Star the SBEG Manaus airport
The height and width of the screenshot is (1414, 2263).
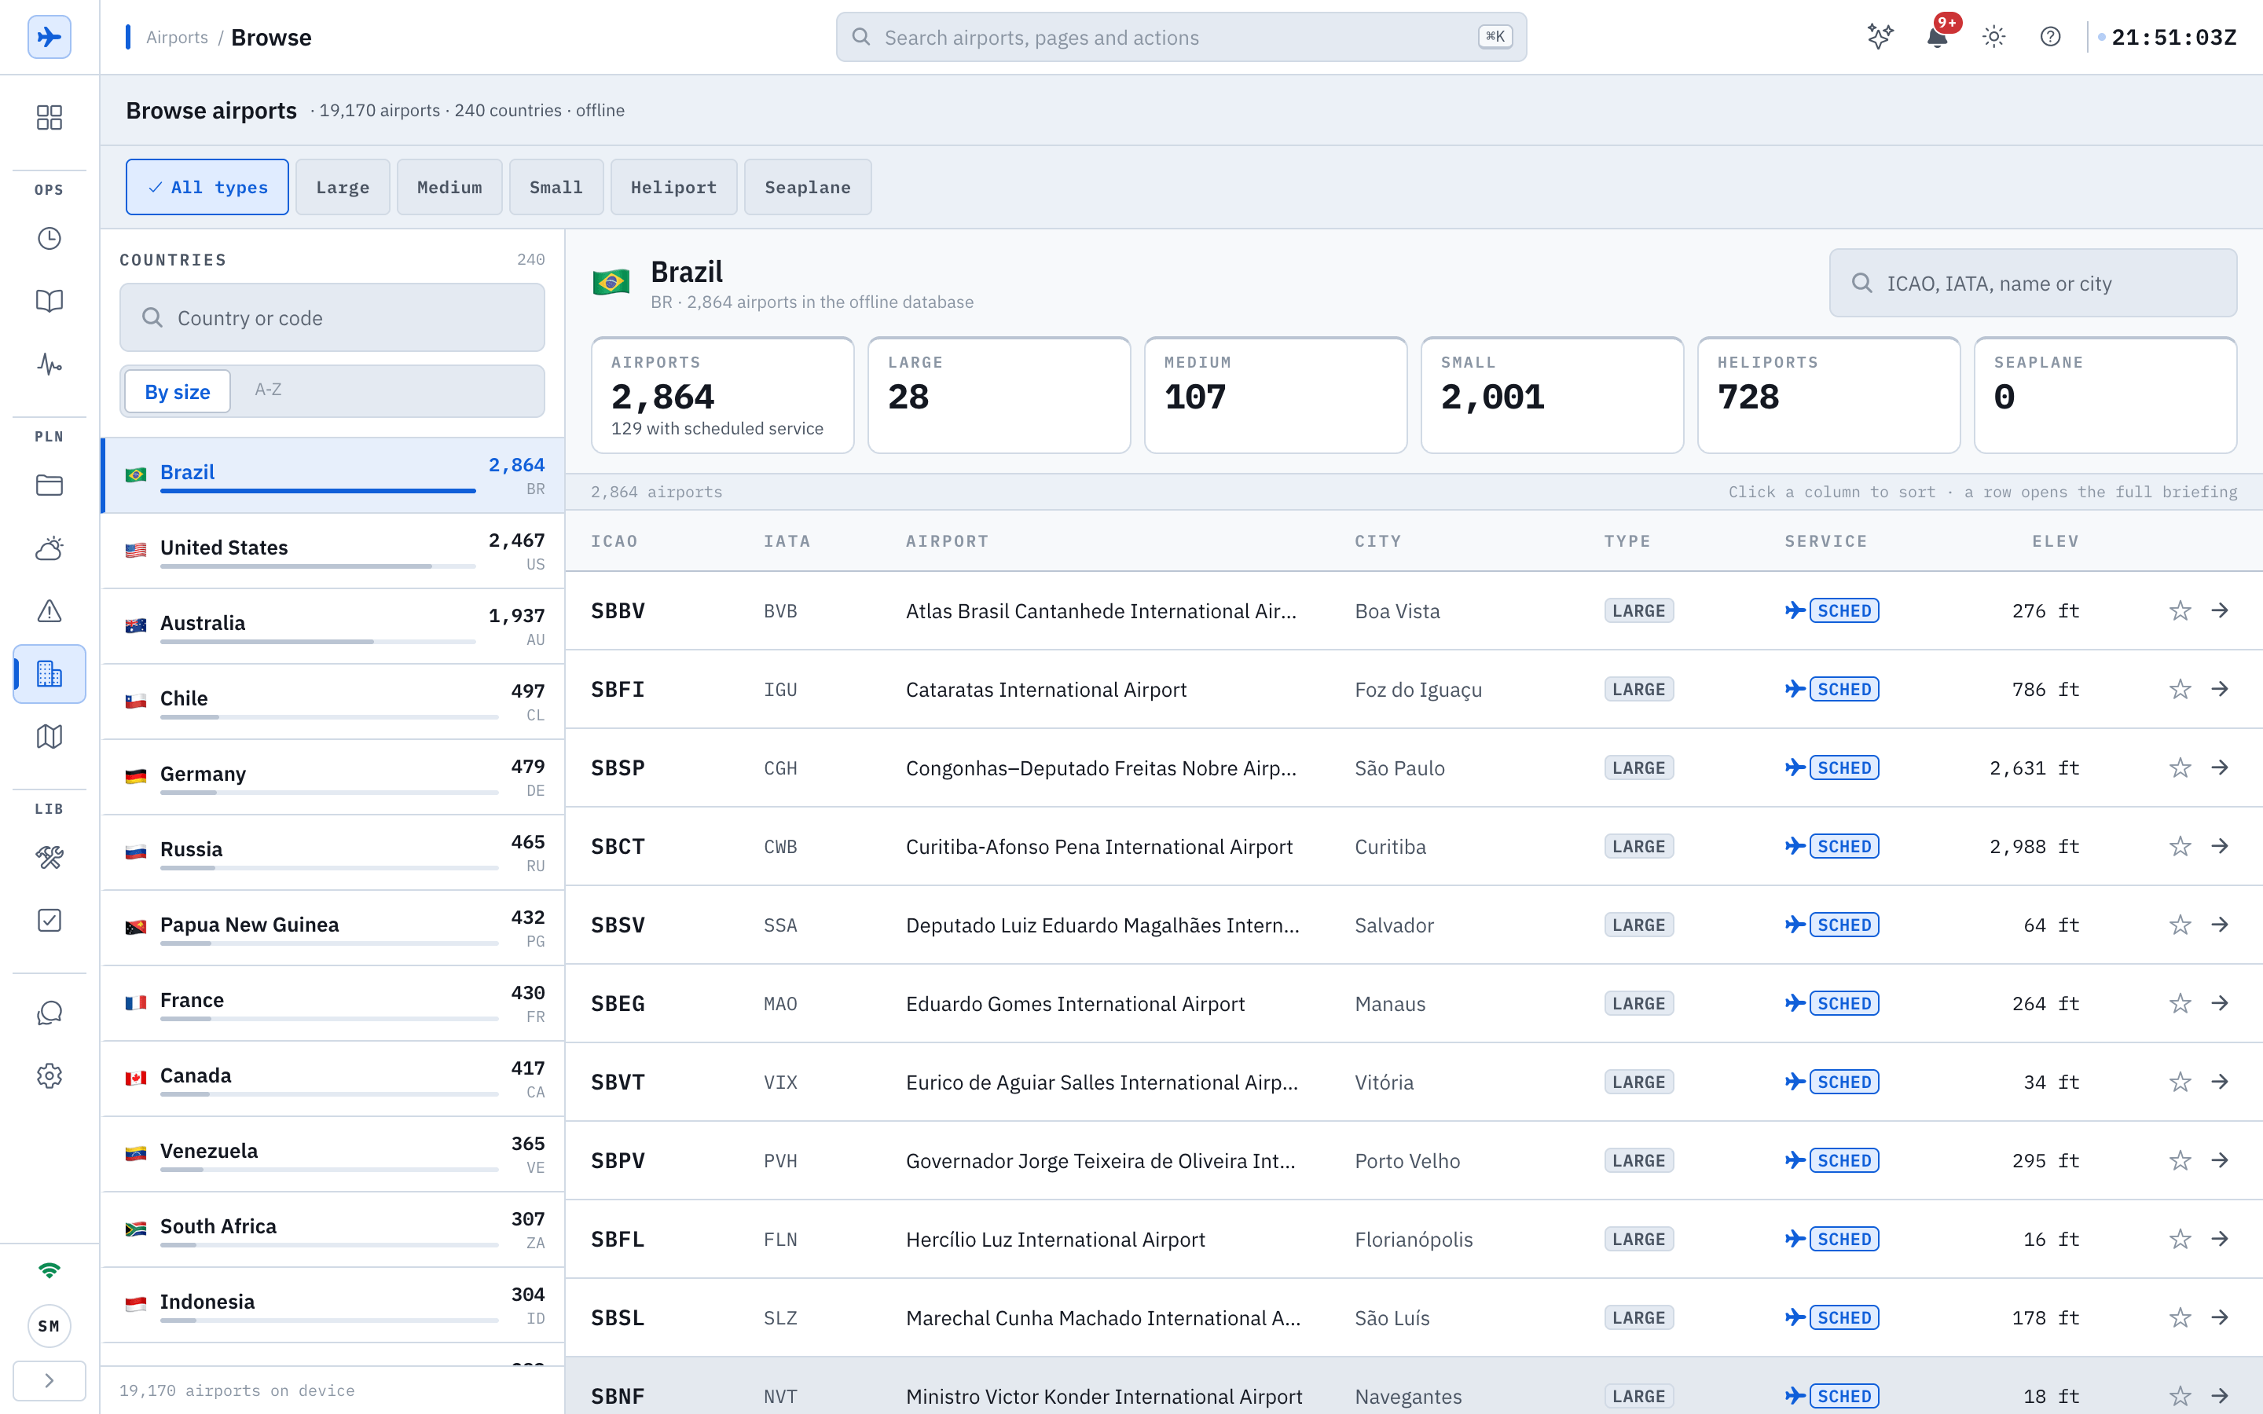pos(2180,1003)
